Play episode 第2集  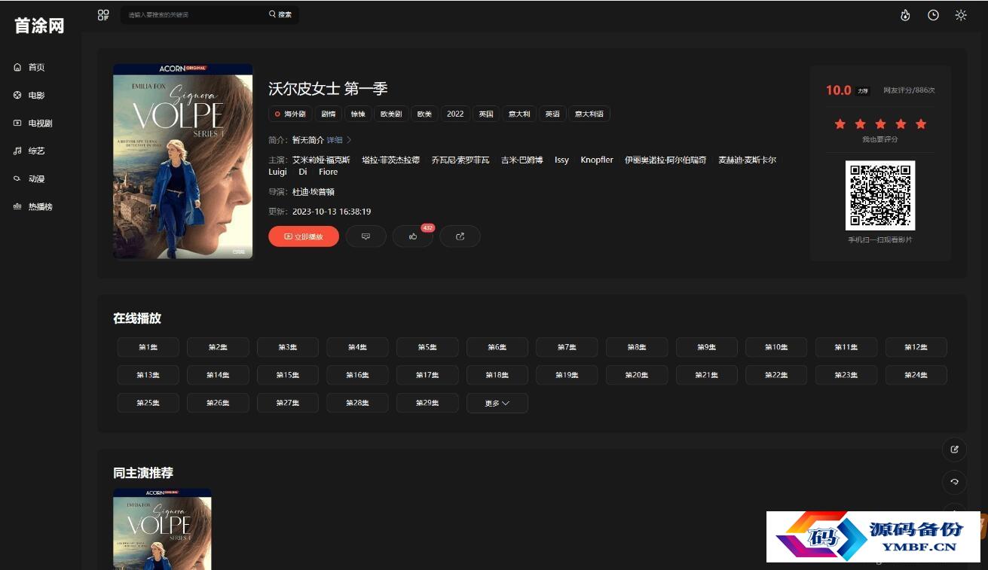point(218,347)
